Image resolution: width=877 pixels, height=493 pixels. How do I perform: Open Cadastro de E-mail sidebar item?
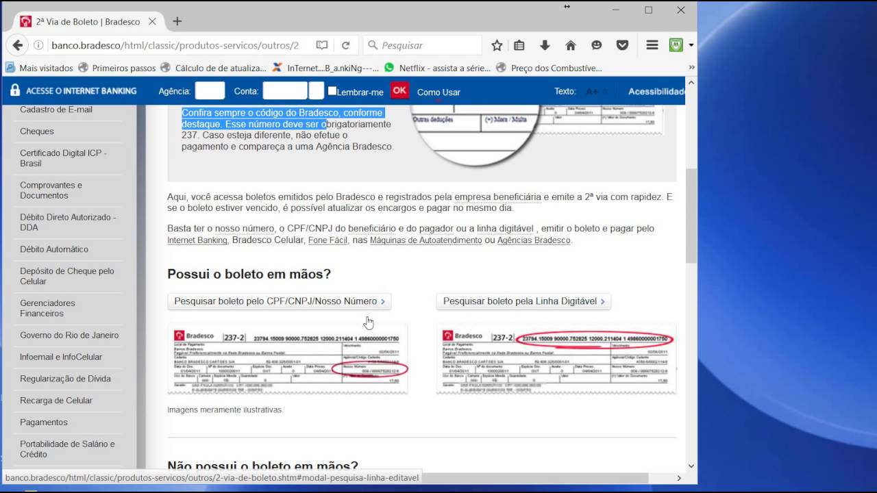[56, 110]
